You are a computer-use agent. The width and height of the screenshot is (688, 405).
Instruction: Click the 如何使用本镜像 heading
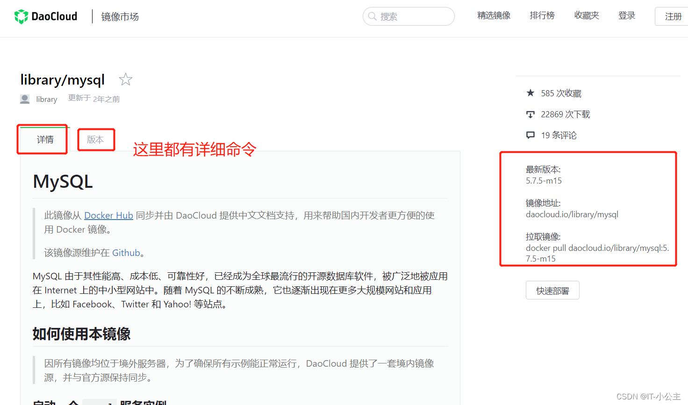point(81,334)
